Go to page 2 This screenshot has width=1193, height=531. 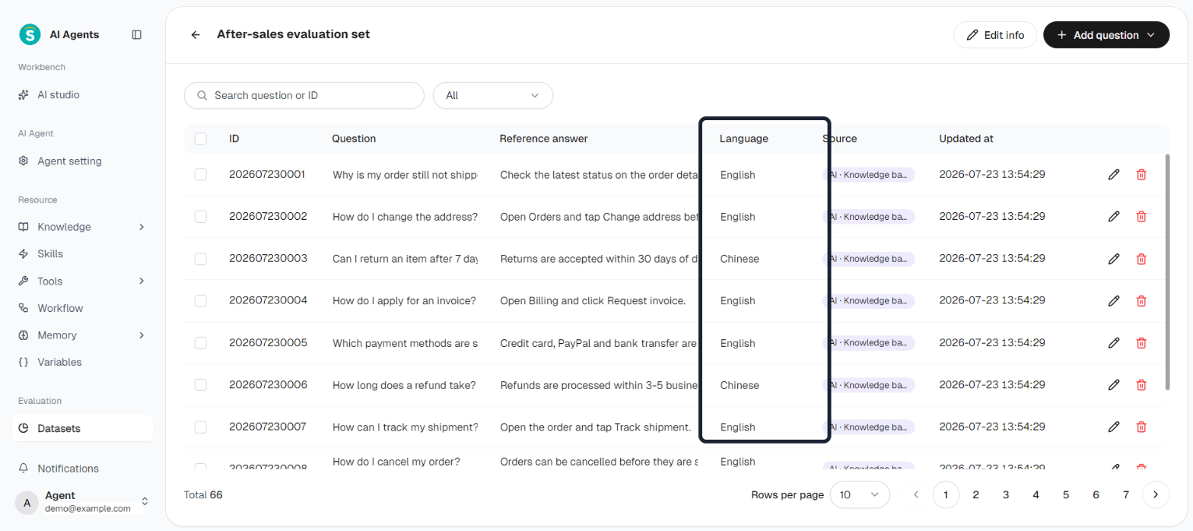tap(975, 494)
